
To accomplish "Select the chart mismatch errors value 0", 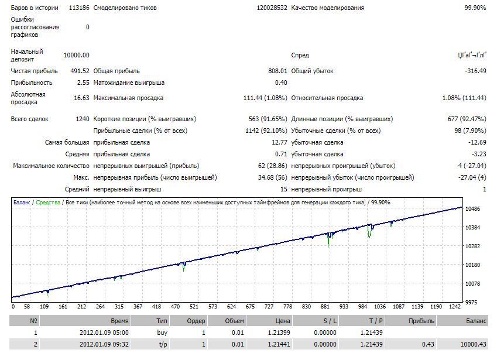I will tap(87, 28).
